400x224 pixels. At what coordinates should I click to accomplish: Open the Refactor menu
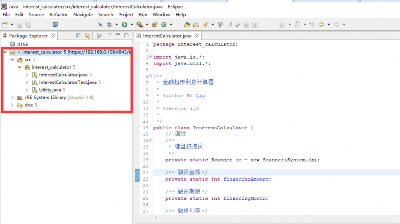(x=58, y=14)
